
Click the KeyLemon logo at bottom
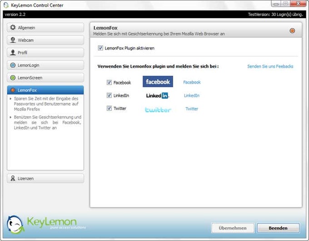pyautogui.click(x=45, y=224)
